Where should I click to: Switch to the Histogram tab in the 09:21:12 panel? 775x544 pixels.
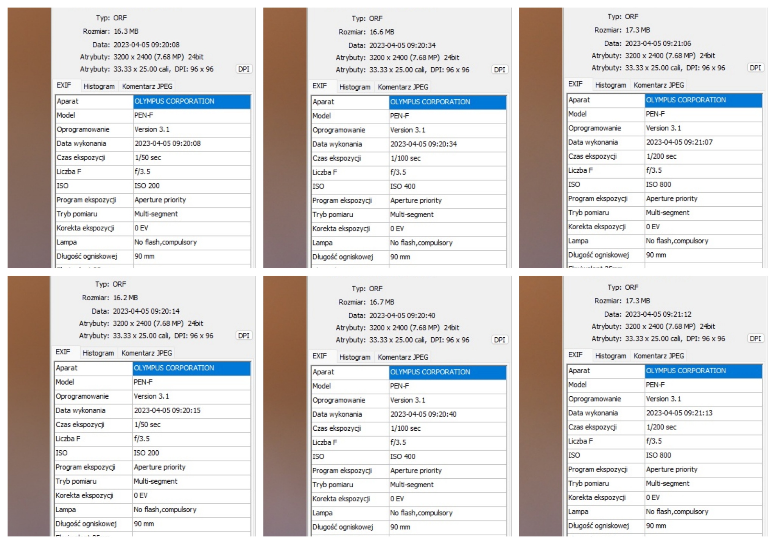[x=610, y=356]
